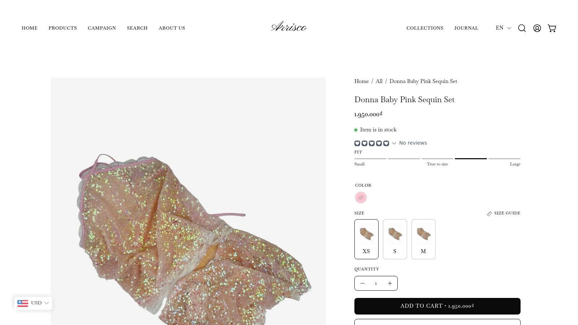This screenshot has height=325, width=578.
Task: Select size S thumbnail option
Action: click(x=395, y=239)
